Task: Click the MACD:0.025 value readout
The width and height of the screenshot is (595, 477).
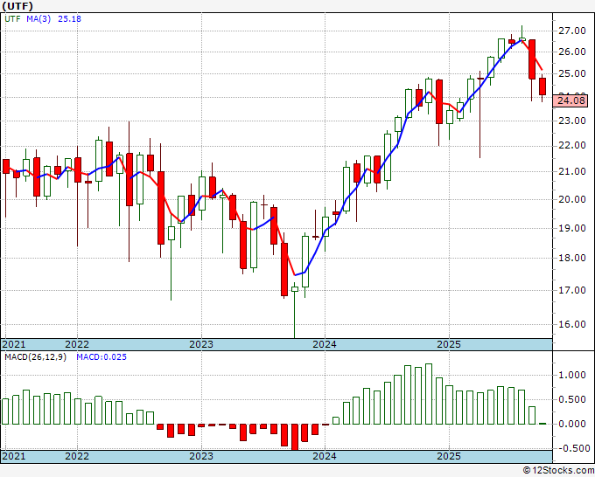Action: pyautogui.click(x=101, y=357)
